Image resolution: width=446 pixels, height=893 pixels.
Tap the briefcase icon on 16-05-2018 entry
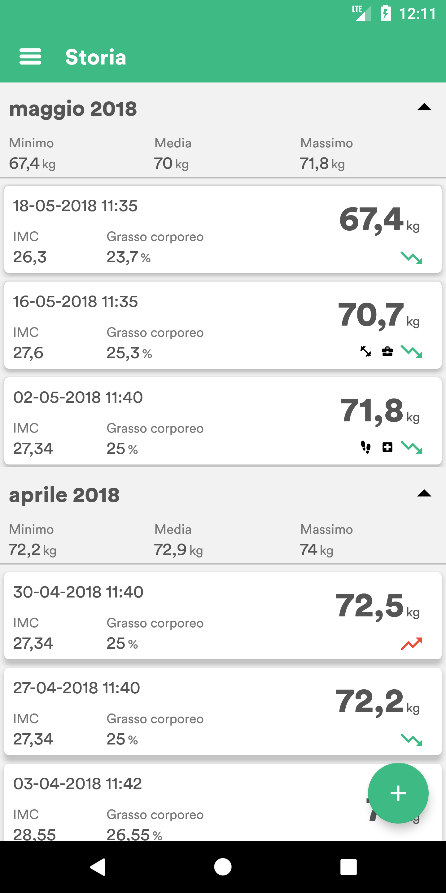point(387,352)
